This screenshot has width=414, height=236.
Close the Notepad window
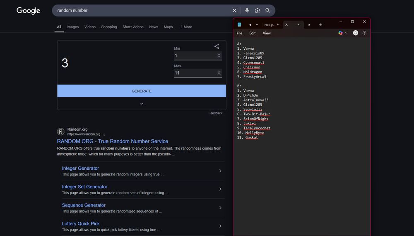coord(364,22)
